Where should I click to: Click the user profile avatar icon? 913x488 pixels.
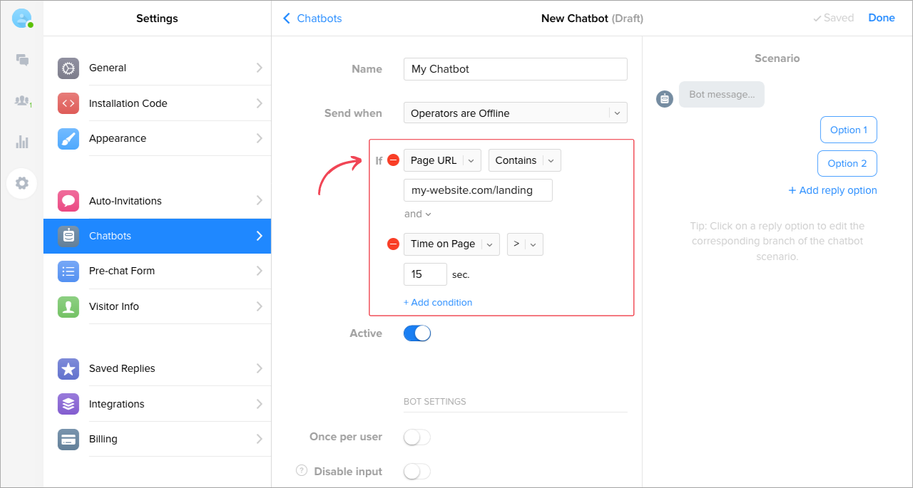22,19
